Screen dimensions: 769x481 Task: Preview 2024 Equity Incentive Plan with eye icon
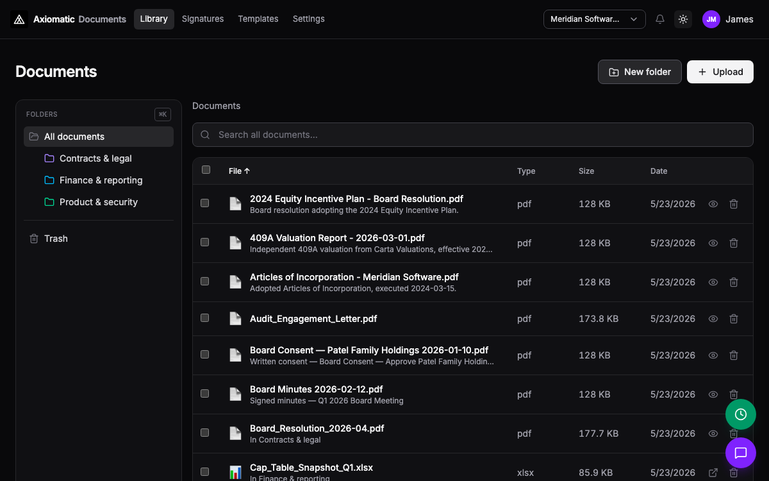pos(713,204)
